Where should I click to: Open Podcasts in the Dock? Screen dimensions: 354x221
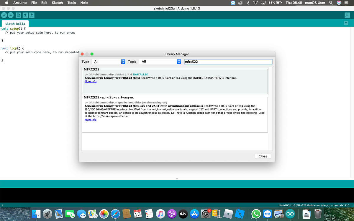[172, 214]
